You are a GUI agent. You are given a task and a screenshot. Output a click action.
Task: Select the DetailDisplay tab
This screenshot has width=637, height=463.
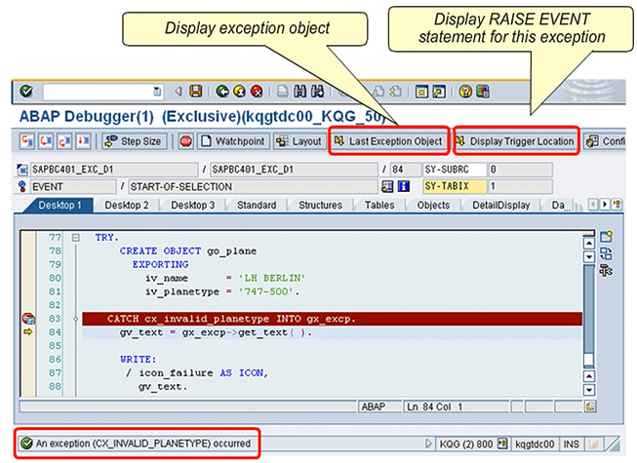click(x=498, y=206)
